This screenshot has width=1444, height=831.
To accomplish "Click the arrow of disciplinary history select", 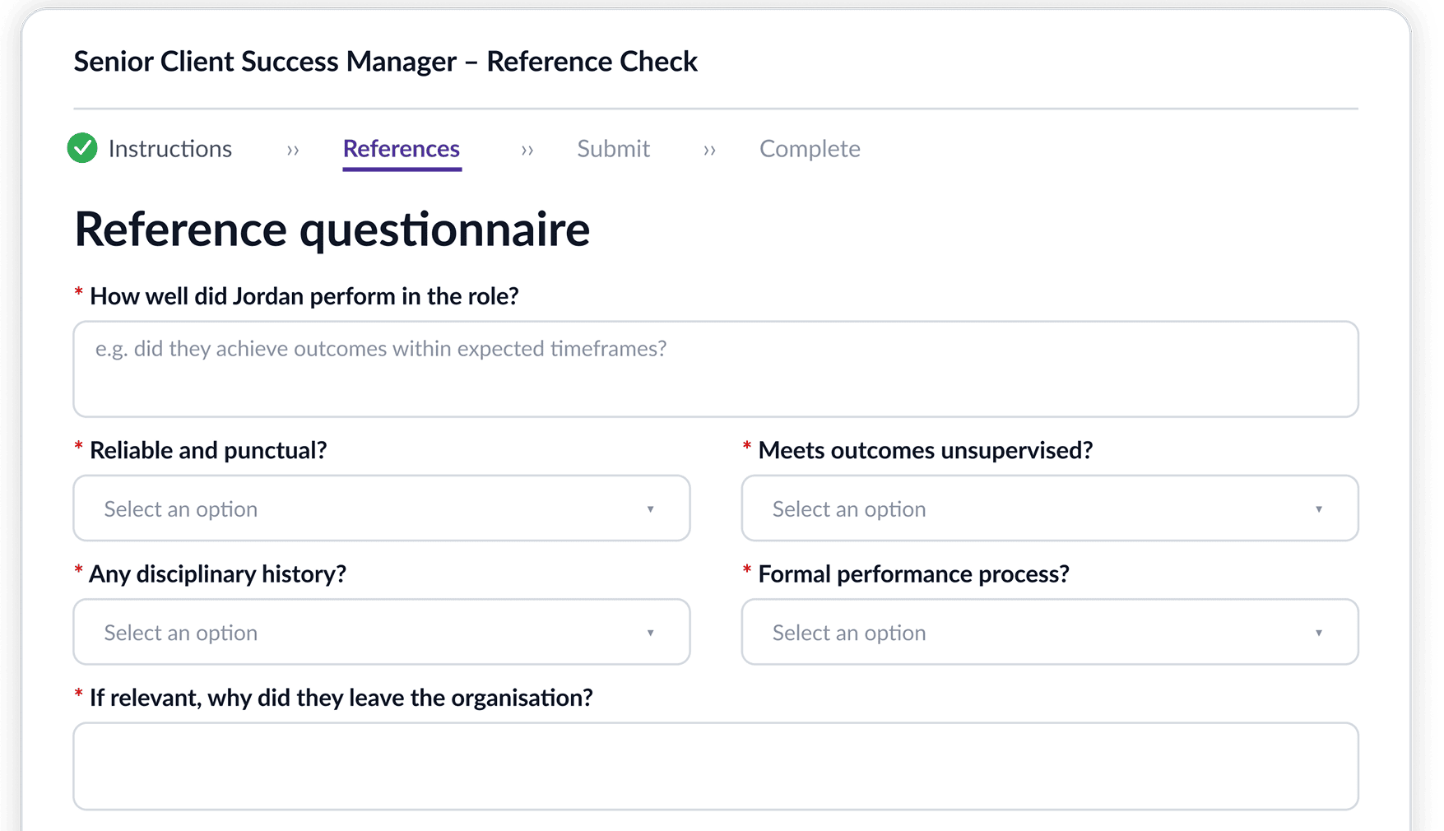I will click(x=650, y=633).
